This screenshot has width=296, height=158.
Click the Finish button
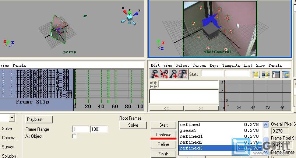click(x=163, y=154)
